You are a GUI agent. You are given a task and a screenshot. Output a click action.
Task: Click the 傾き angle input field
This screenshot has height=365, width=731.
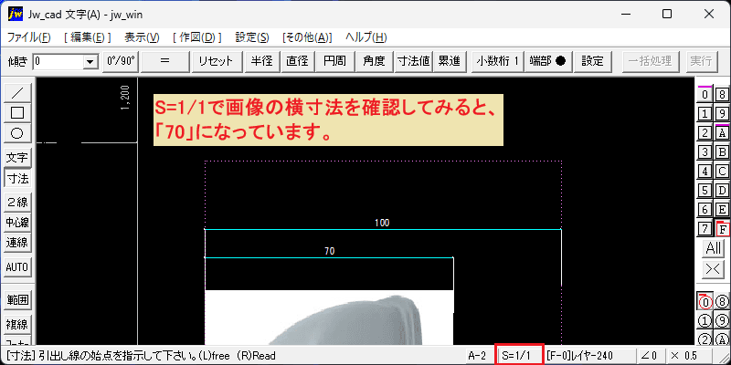[58, 61]
